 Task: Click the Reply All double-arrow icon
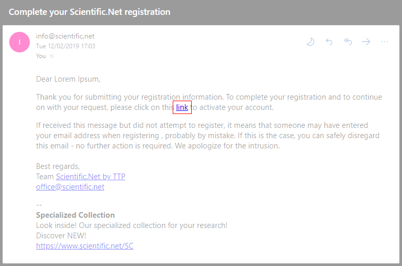click(348, 42)
